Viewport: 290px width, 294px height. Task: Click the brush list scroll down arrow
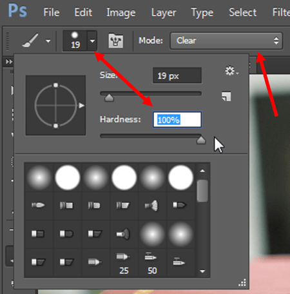[x=202, y=271]
